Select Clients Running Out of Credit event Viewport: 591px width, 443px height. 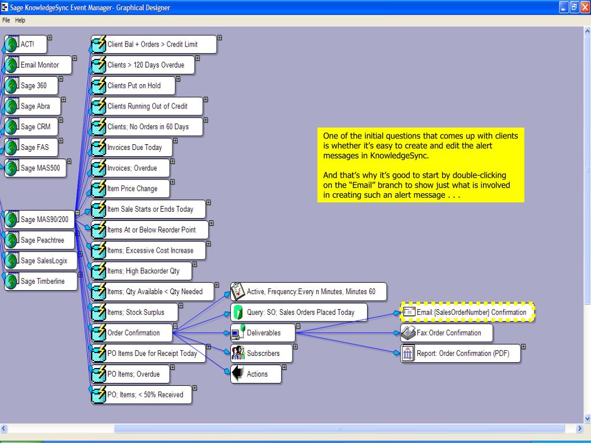(147, 106)
